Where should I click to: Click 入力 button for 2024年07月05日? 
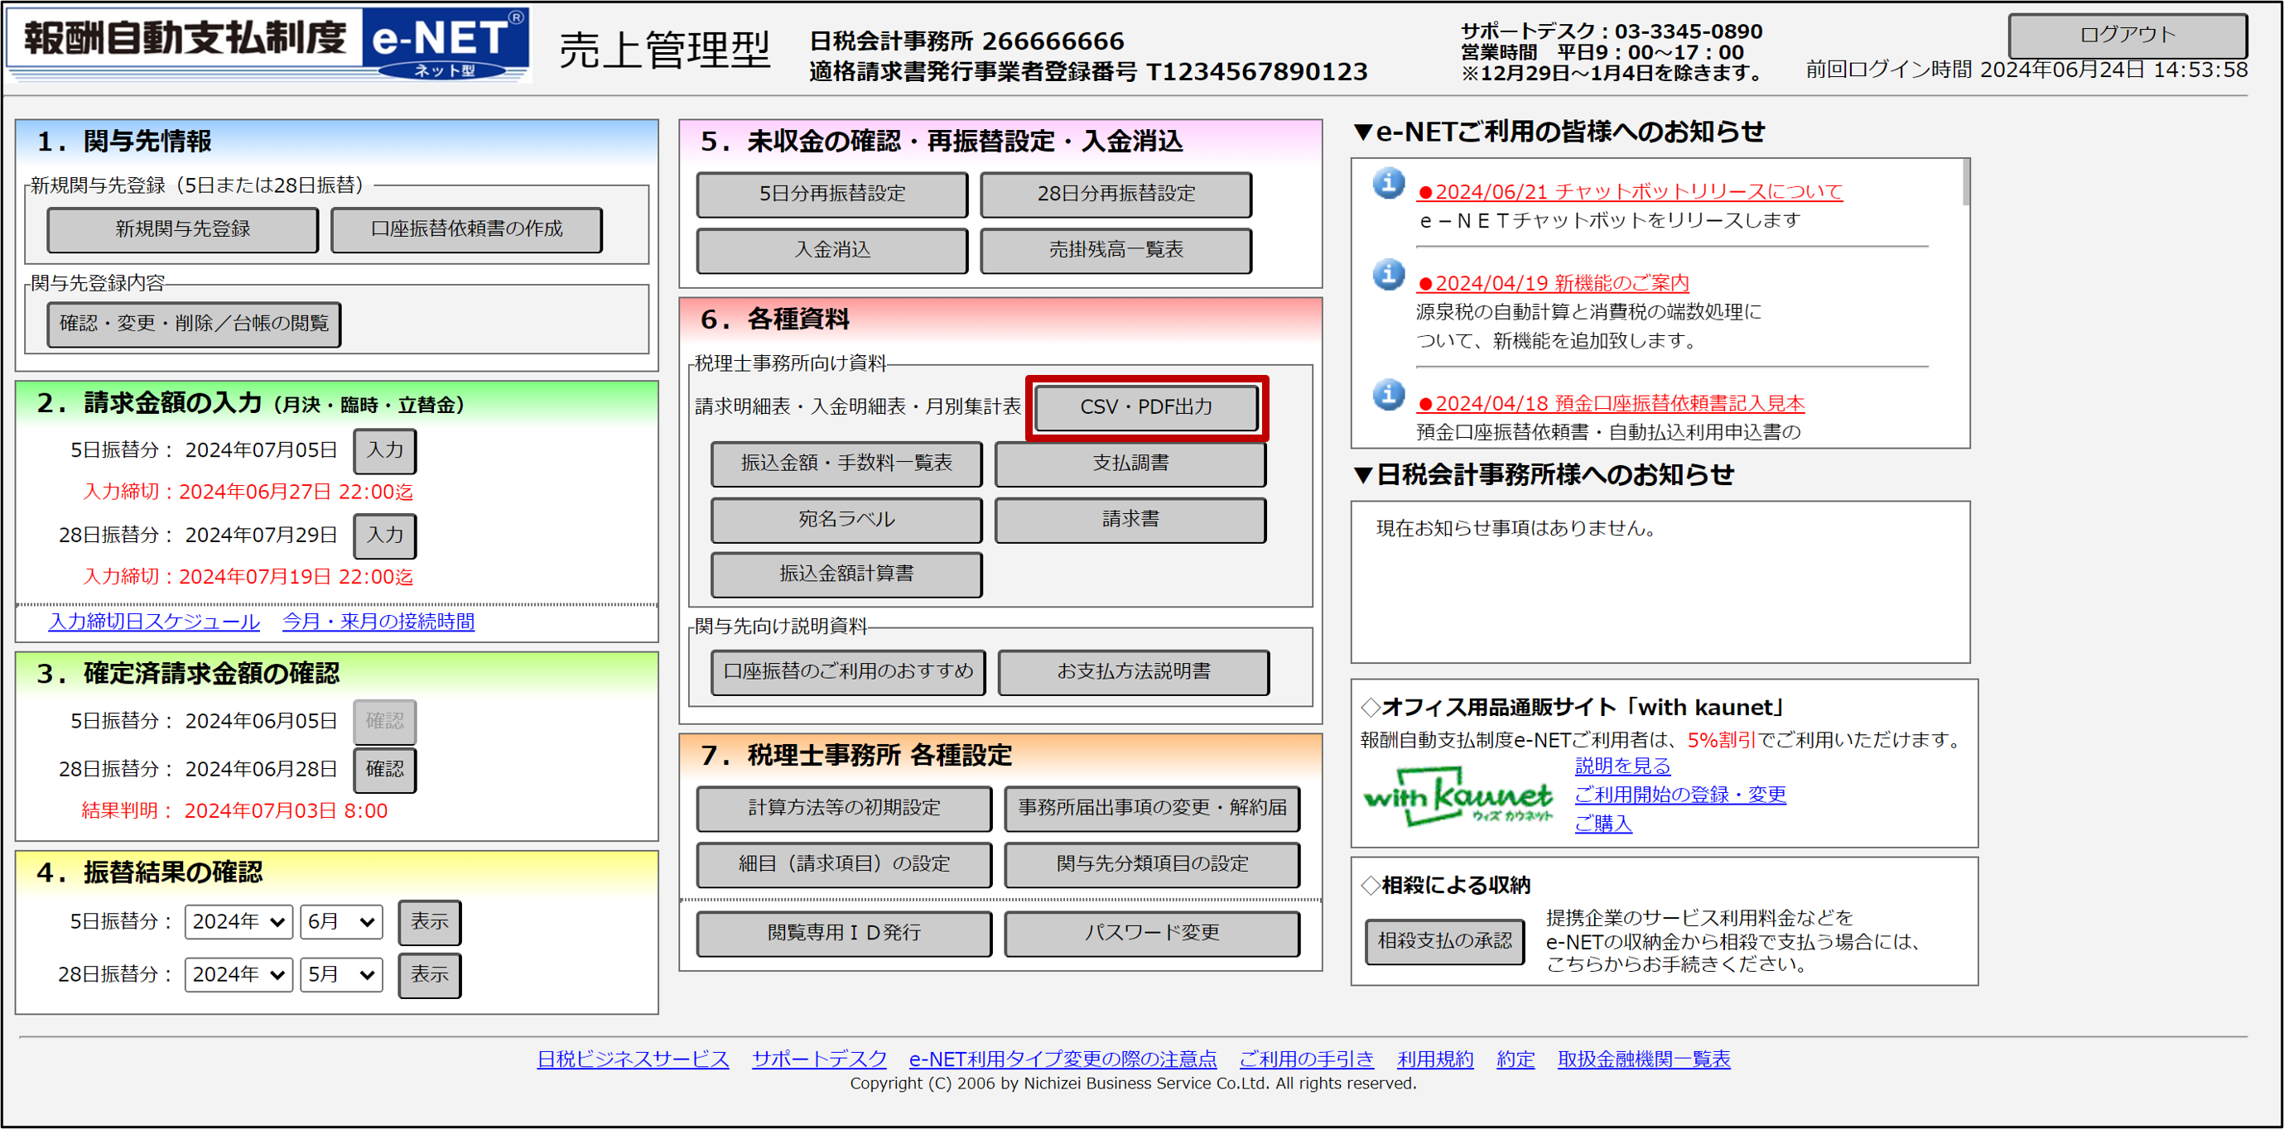coord(385,450)
